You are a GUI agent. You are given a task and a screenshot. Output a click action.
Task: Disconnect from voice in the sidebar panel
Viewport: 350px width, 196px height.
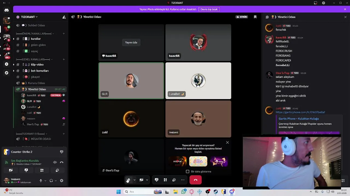(62, 162)
